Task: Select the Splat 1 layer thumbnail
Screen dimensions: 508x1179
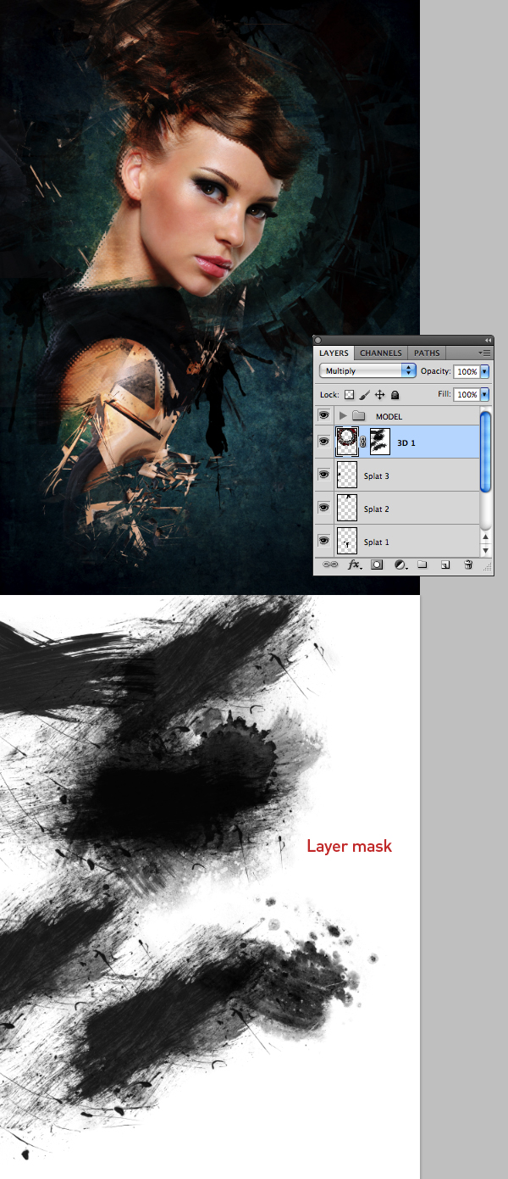Action: click(x=347, y=541)
